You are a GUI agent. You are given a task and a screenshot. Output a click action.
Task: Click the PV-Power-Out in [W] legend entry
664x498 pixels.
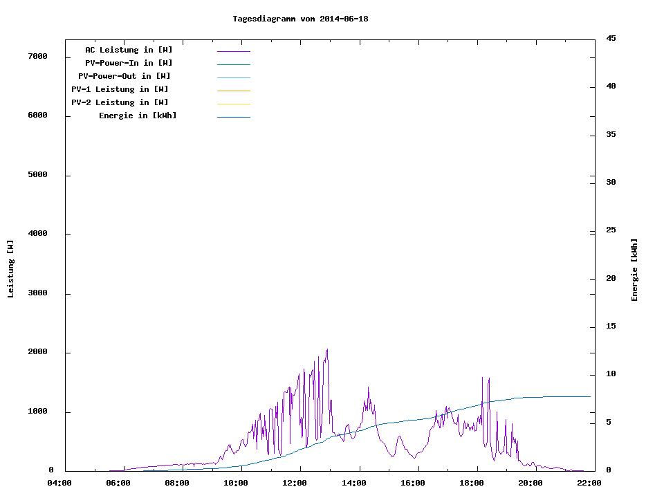(x=124, y=76)
